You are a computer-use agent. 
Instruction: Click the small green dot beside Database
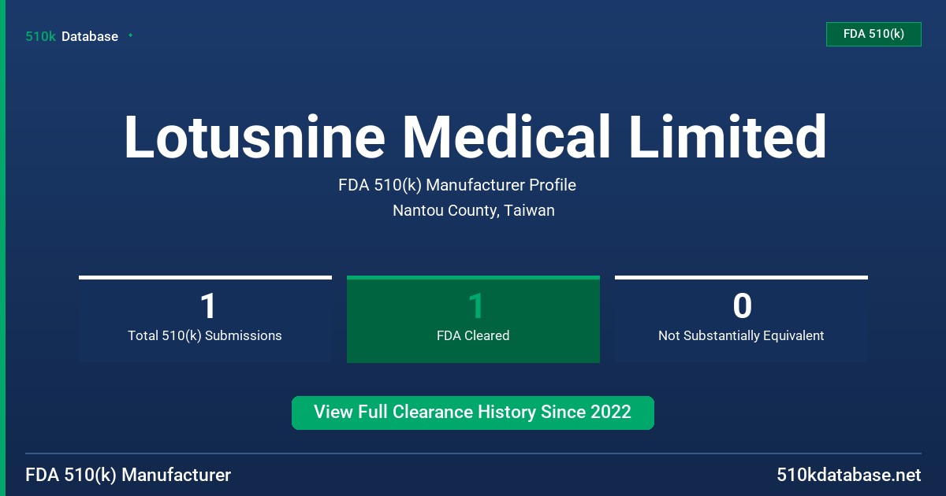coord(130,35)
